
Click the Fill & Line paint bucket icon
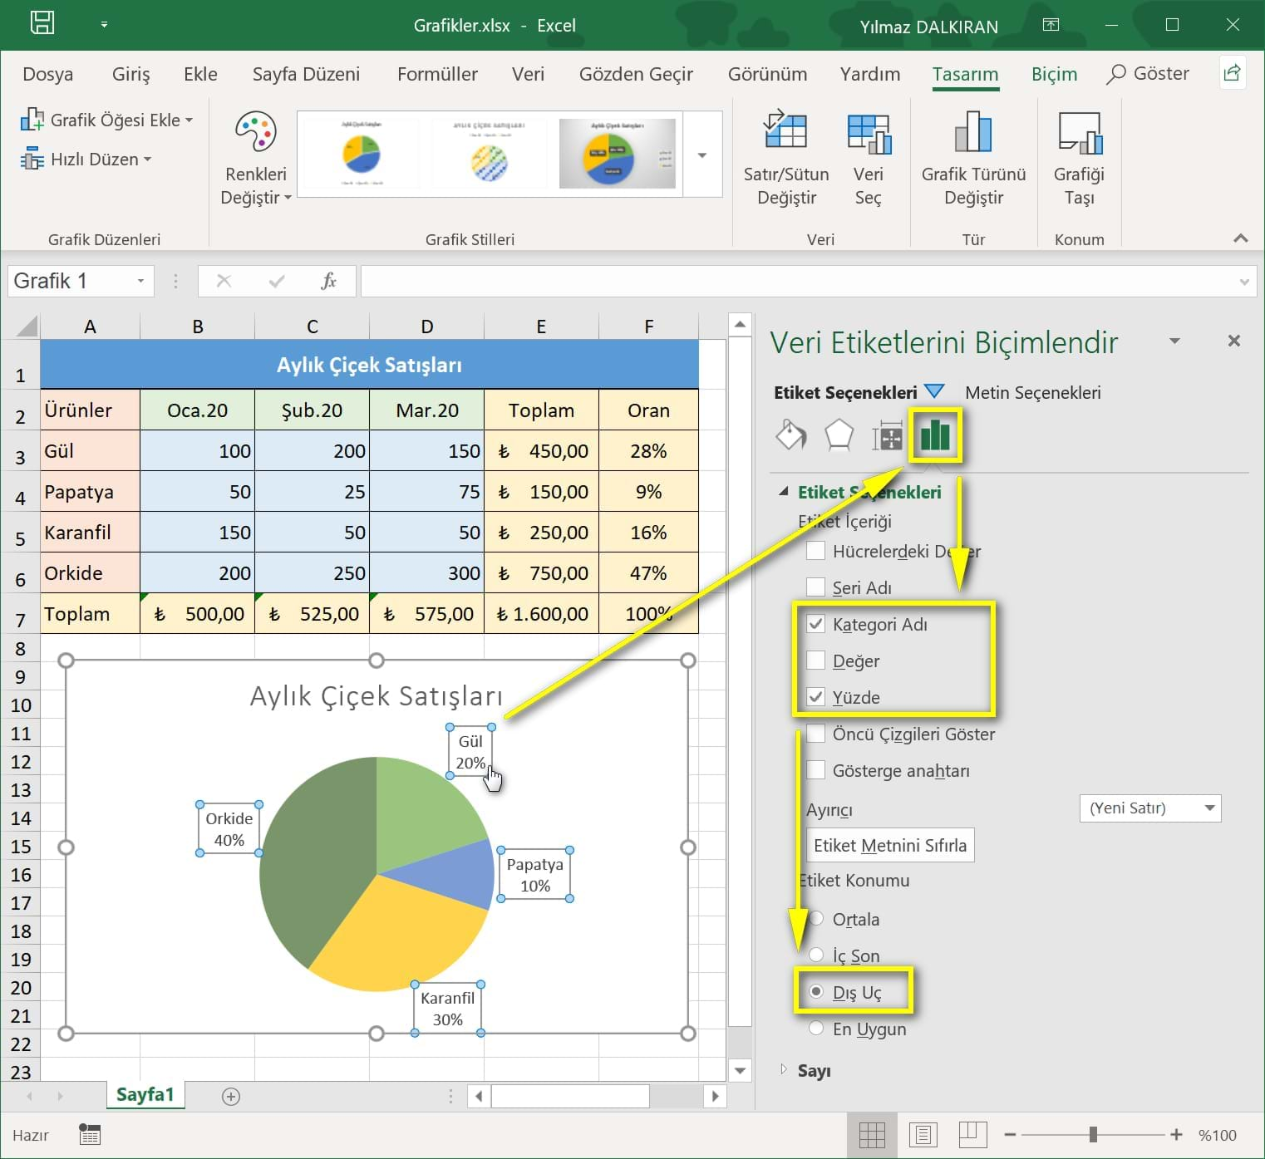tap(790, 435)
